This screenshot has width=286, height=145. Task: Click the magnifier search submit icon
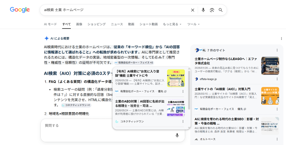click(221, 10)
